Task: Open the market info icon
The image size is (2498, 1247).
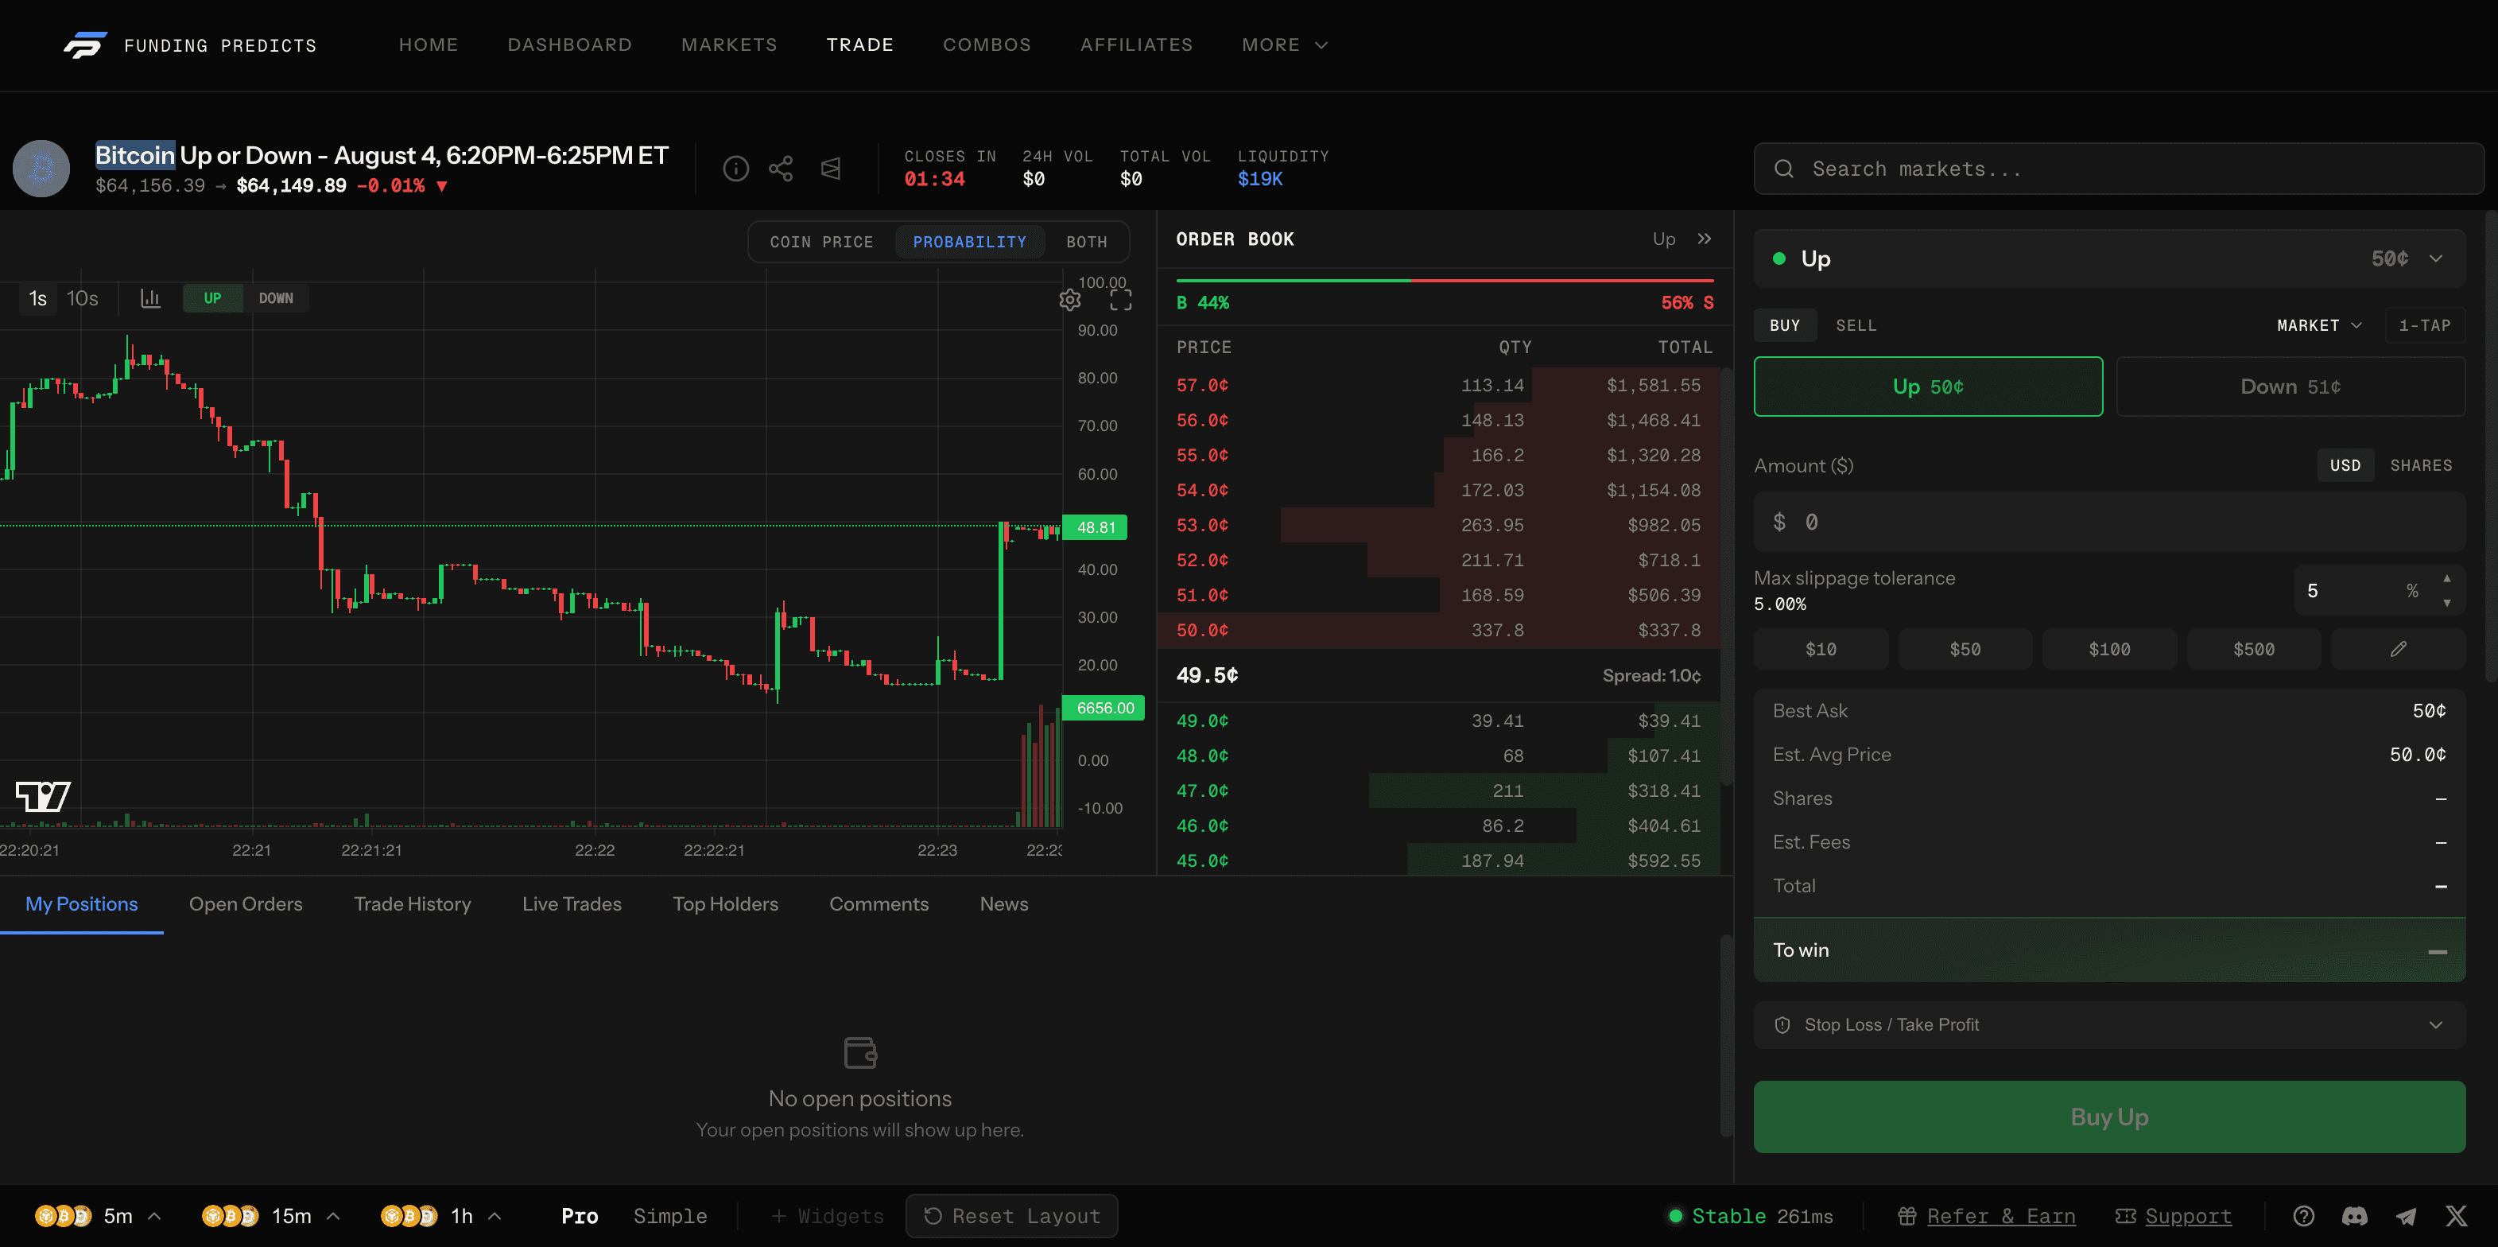Action: tap(736, 169)
